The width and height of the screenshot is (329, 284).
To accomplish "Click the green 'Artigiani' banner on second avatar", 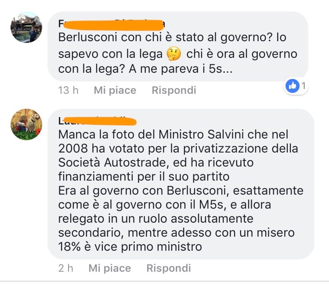I will (25, 135).
